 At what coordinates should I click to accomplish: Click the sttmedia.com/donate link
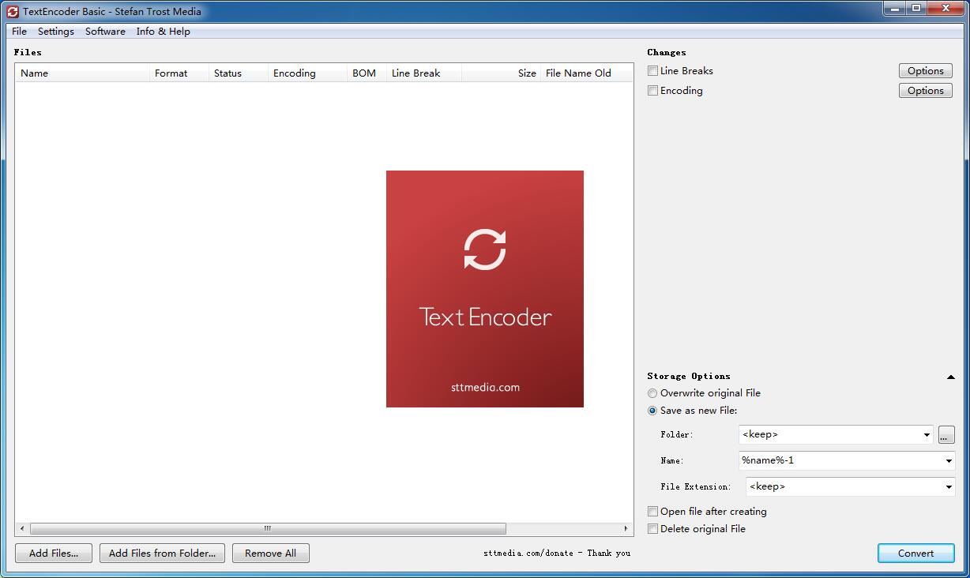click(x=557, y=554)
